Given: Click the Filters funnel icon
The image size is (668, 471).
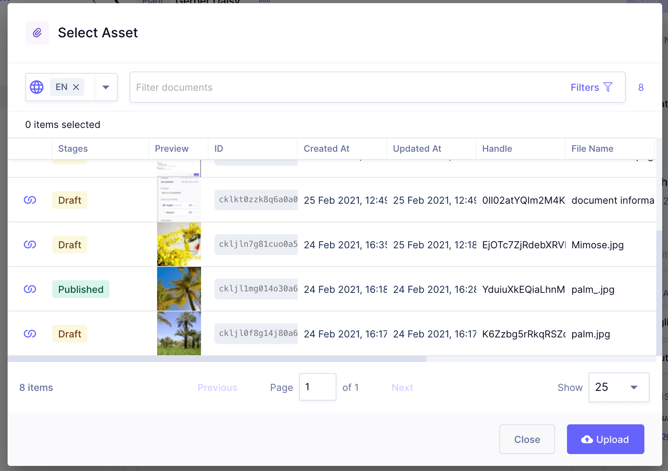Looking at the screenshot, I should click(608, 87).
